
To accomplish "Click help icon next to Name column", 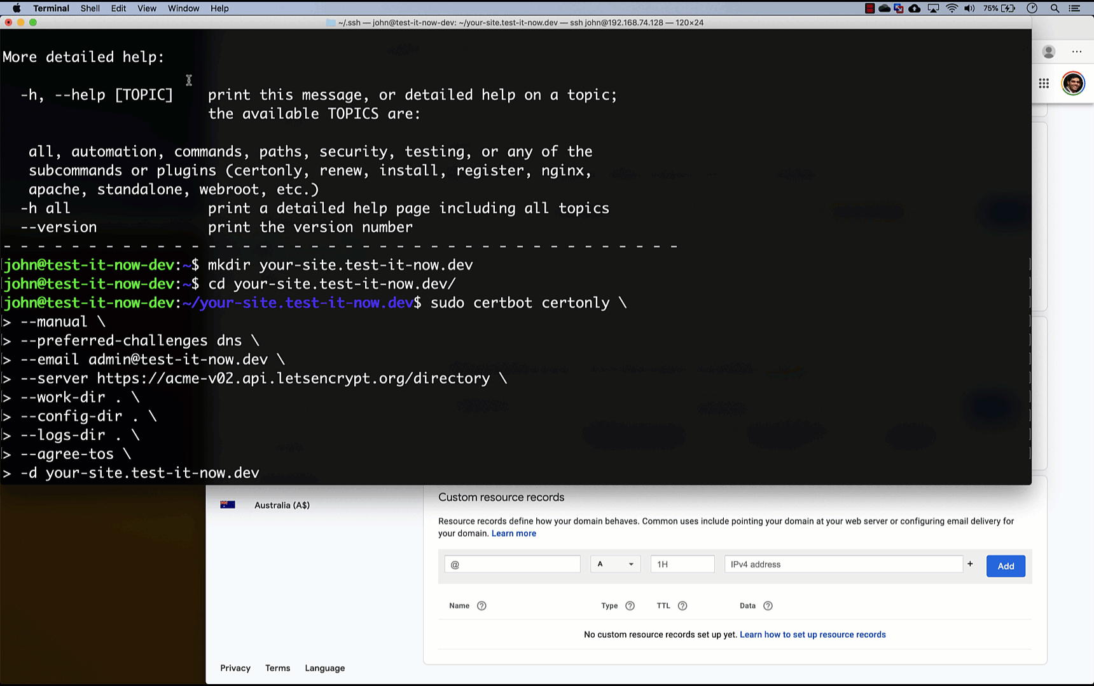I will tap(481, 606).
